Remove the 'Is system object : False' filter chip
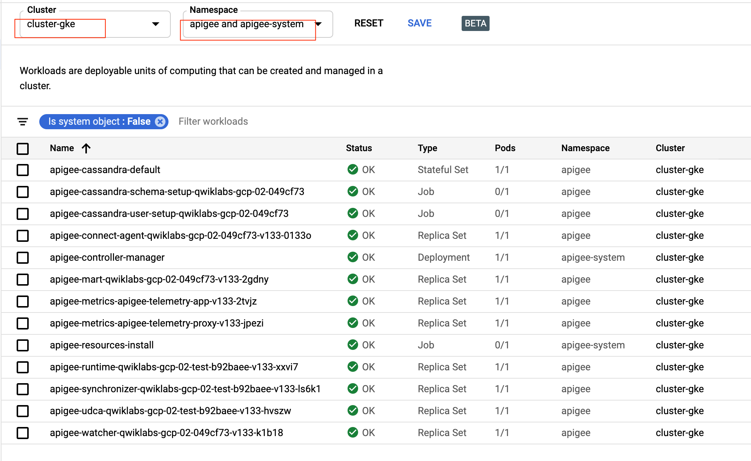This screenshot has height=461, width=751. tap(160, 122)
